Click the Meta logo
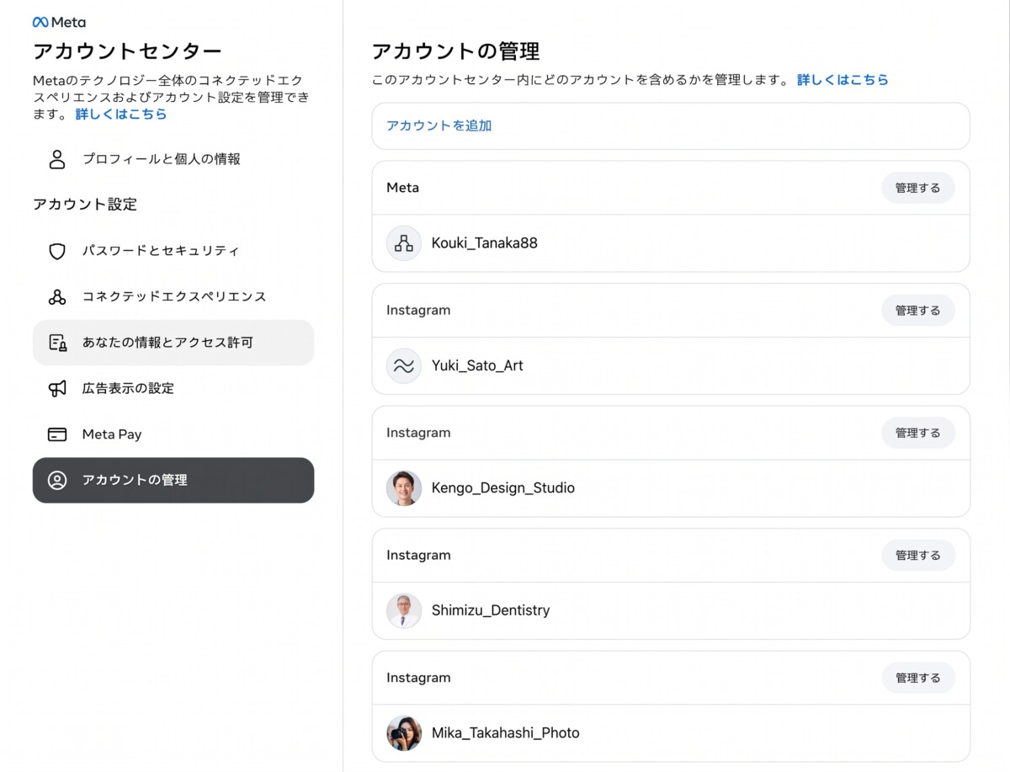The width and height of the screenshot is (1010, 772). pos(59,22)
